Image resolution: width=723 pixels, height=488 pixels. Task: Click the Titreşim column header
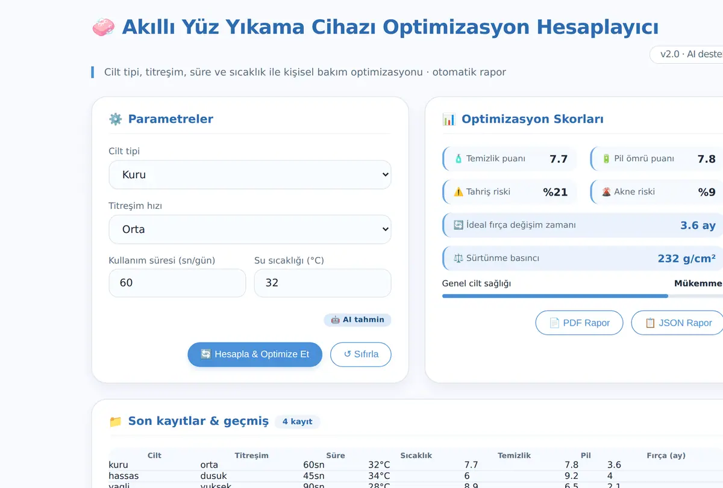251,456
